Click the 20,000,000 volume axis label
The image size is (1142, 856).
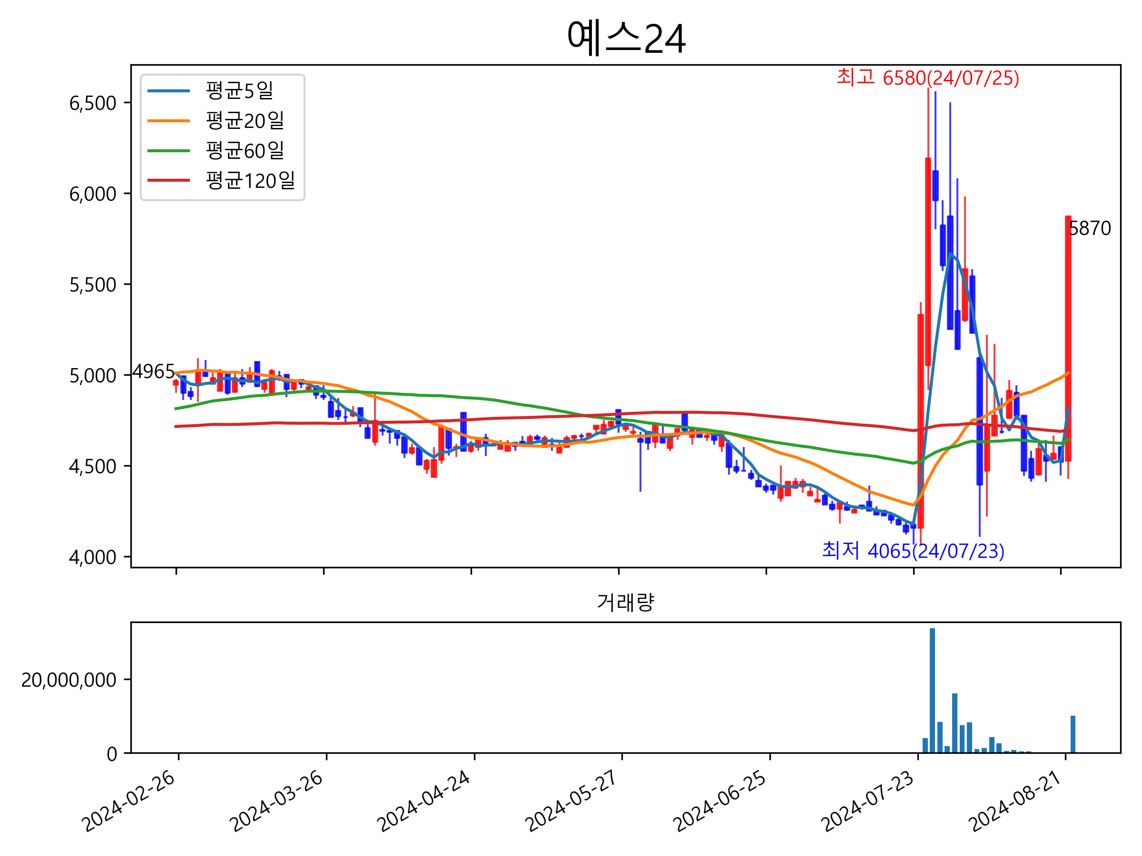click(x=69, y=680)
